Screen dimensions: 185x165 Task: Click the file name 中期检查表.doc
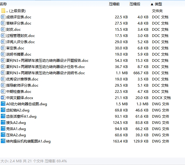19,92
